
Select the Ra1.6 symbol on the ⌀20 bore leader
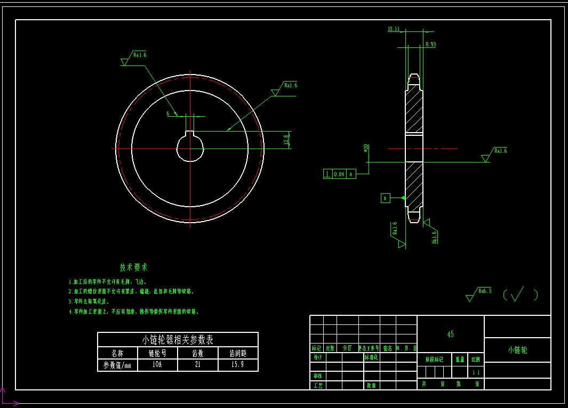(494, 154)
